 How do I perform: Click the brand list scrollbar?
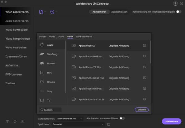click(x=66, y=67)
